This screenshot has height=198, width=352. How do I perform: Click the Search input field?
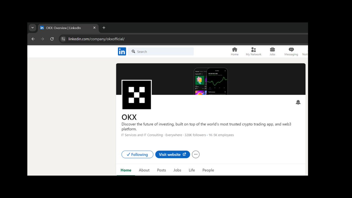(161, 51)
